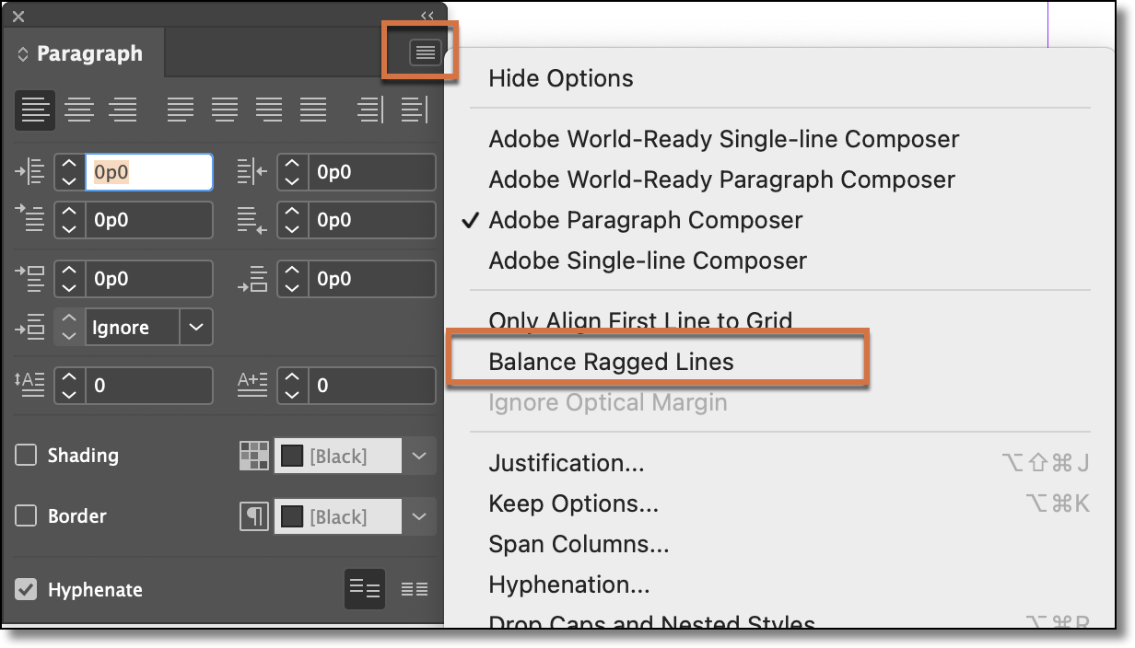Select the Align toward spine icon
The width and height of the screenshot is (1135, 648).
369,110
